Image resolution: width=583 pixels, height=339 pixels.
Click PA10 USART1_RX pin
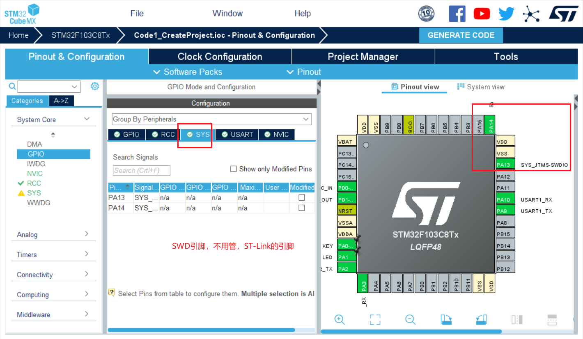(x=505, y=199)
